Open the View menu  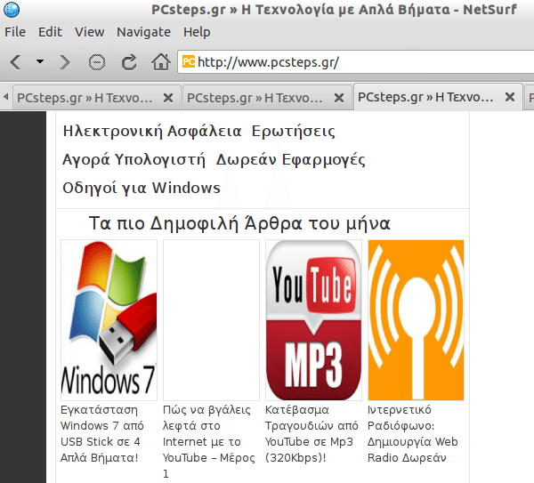(89, 32)
